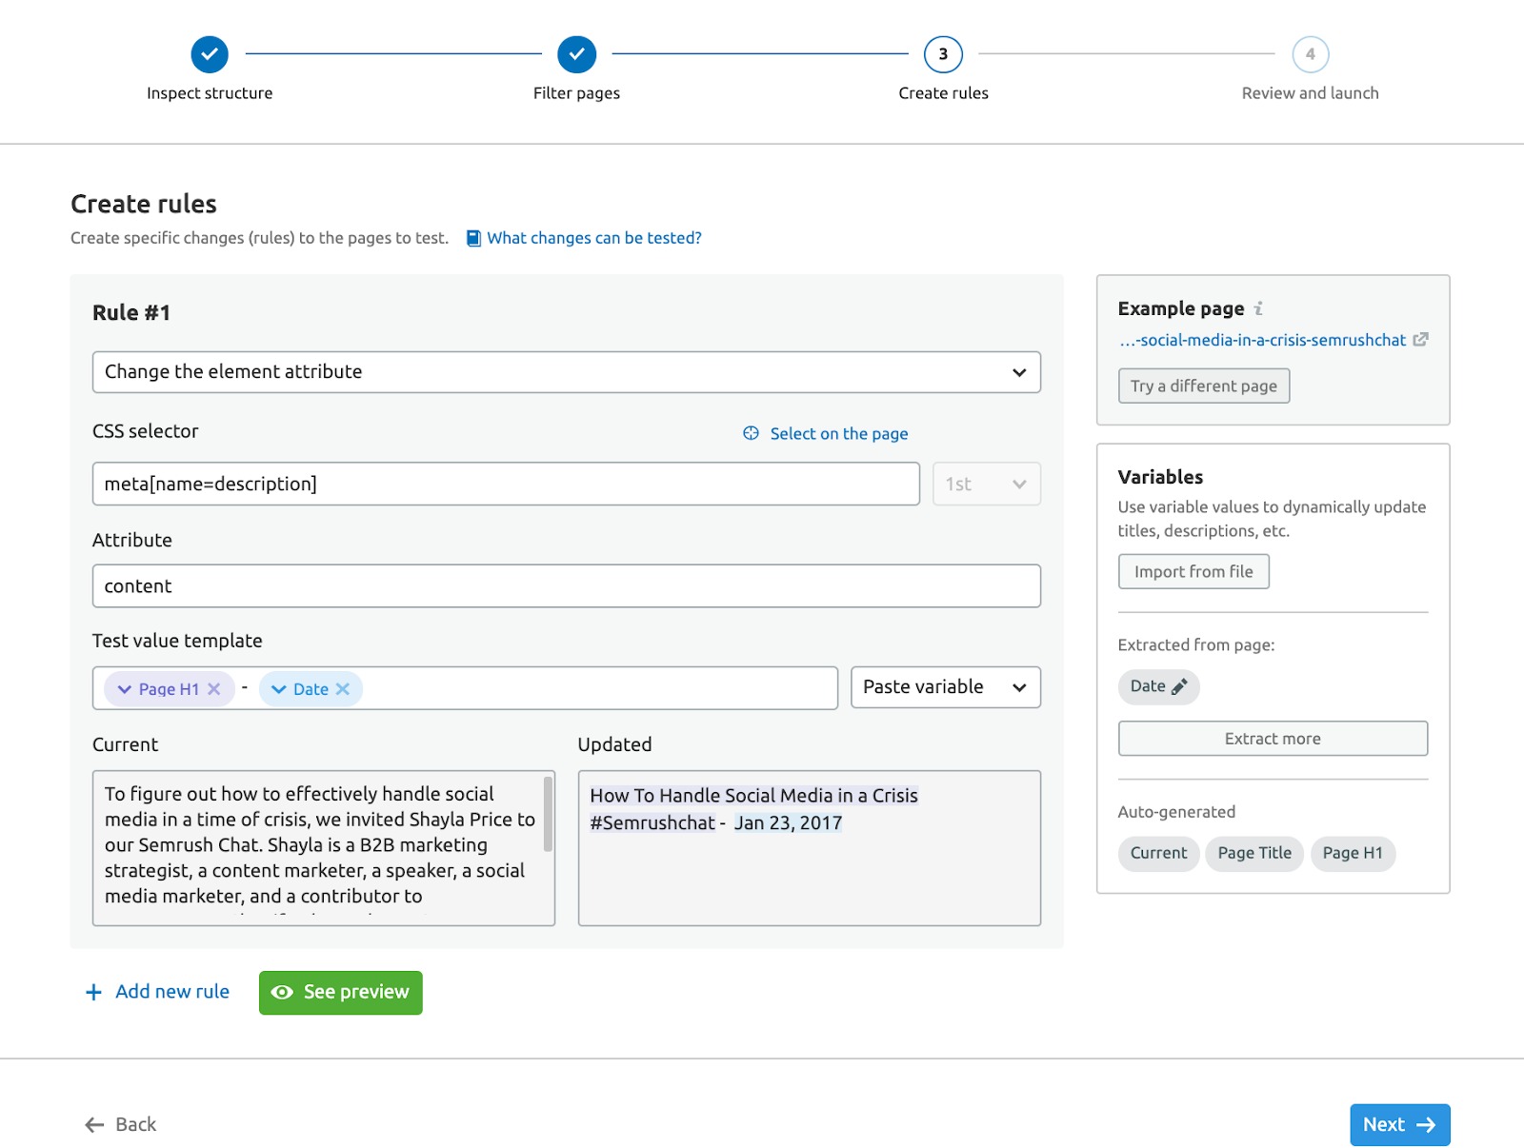
Task: Click the book icon for help
Action: 473,238
